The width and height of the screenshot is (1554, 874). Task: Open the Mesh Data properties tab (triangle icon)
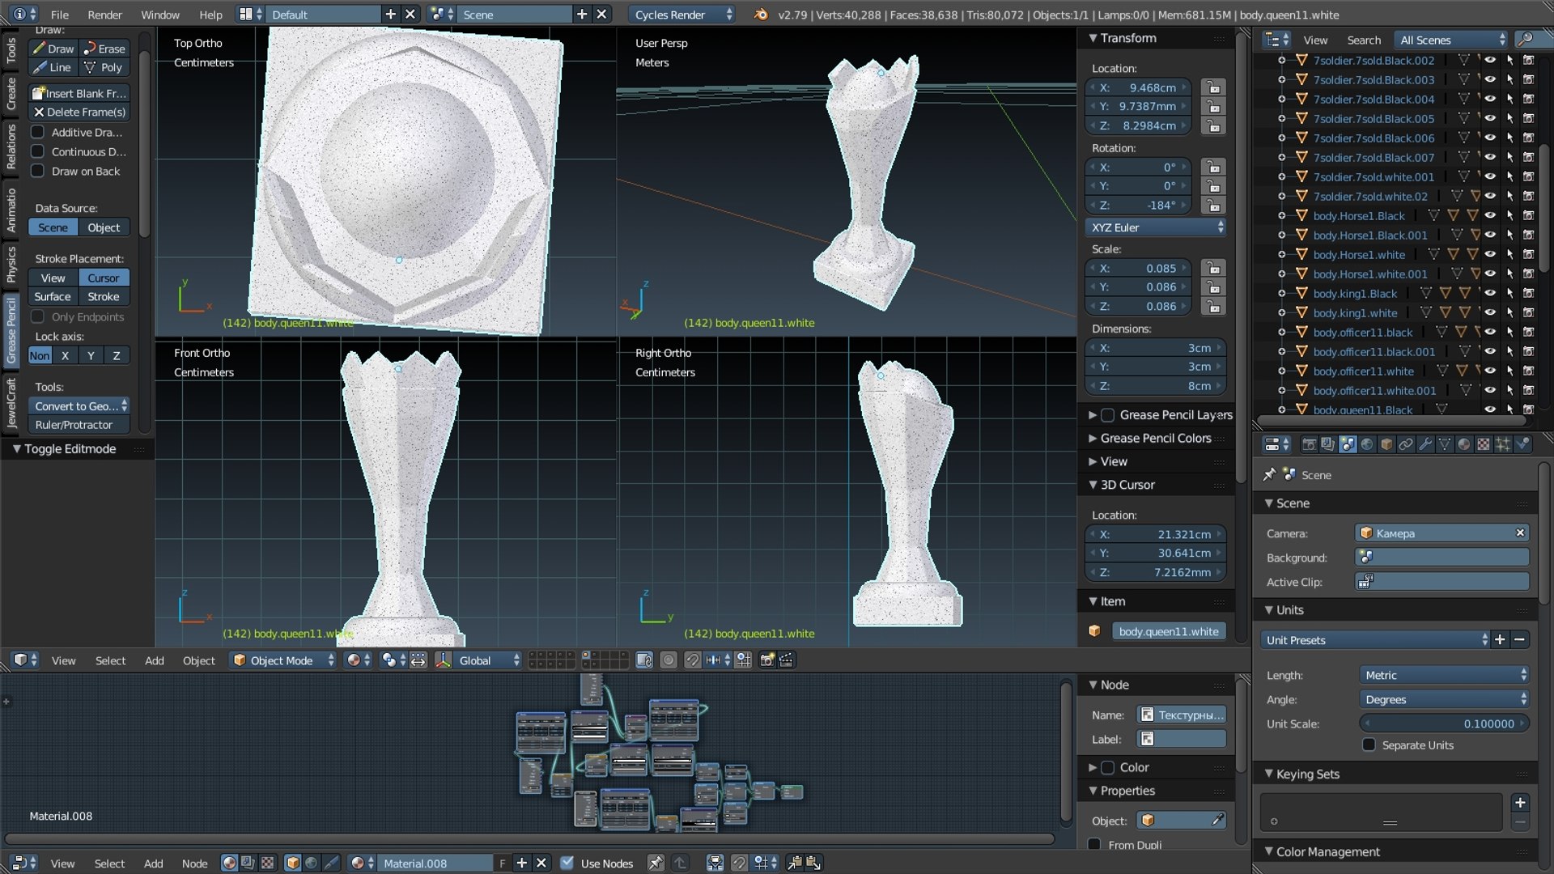(1445, 444)
